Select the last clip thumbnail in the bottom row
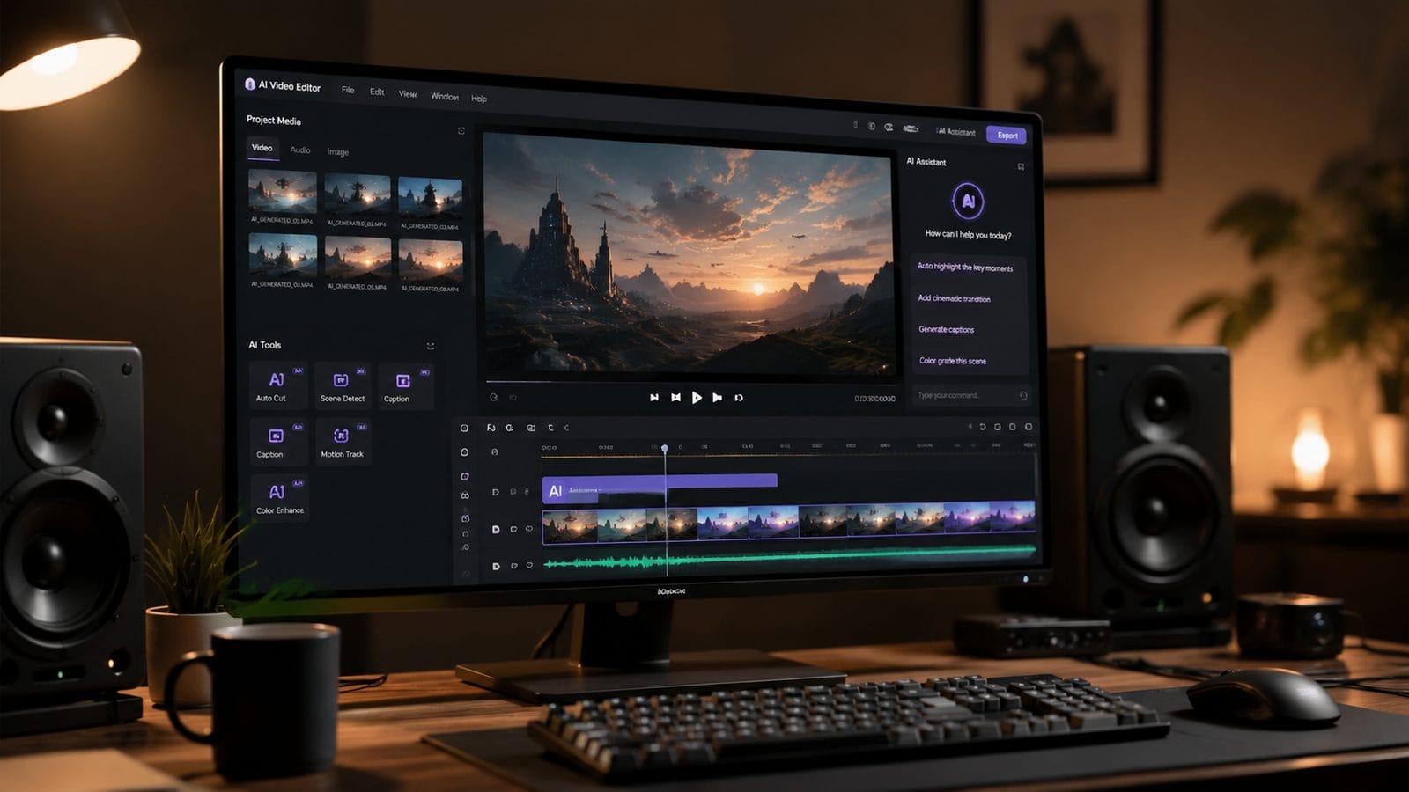1409x792 pixels. (x=431, y=261)
